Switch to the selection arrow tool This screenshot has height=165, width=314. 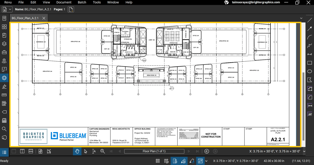[x=85, y=151]
